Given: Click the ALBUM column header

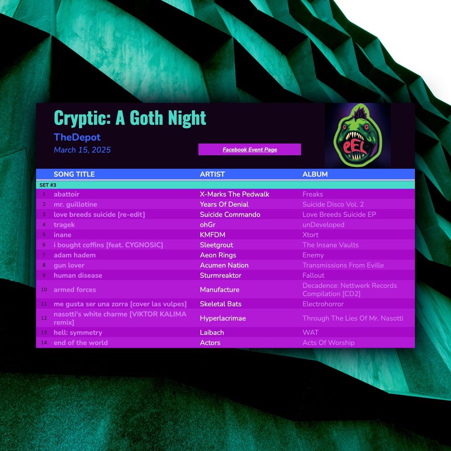Looking at the screenshot, I should (315, 174).
